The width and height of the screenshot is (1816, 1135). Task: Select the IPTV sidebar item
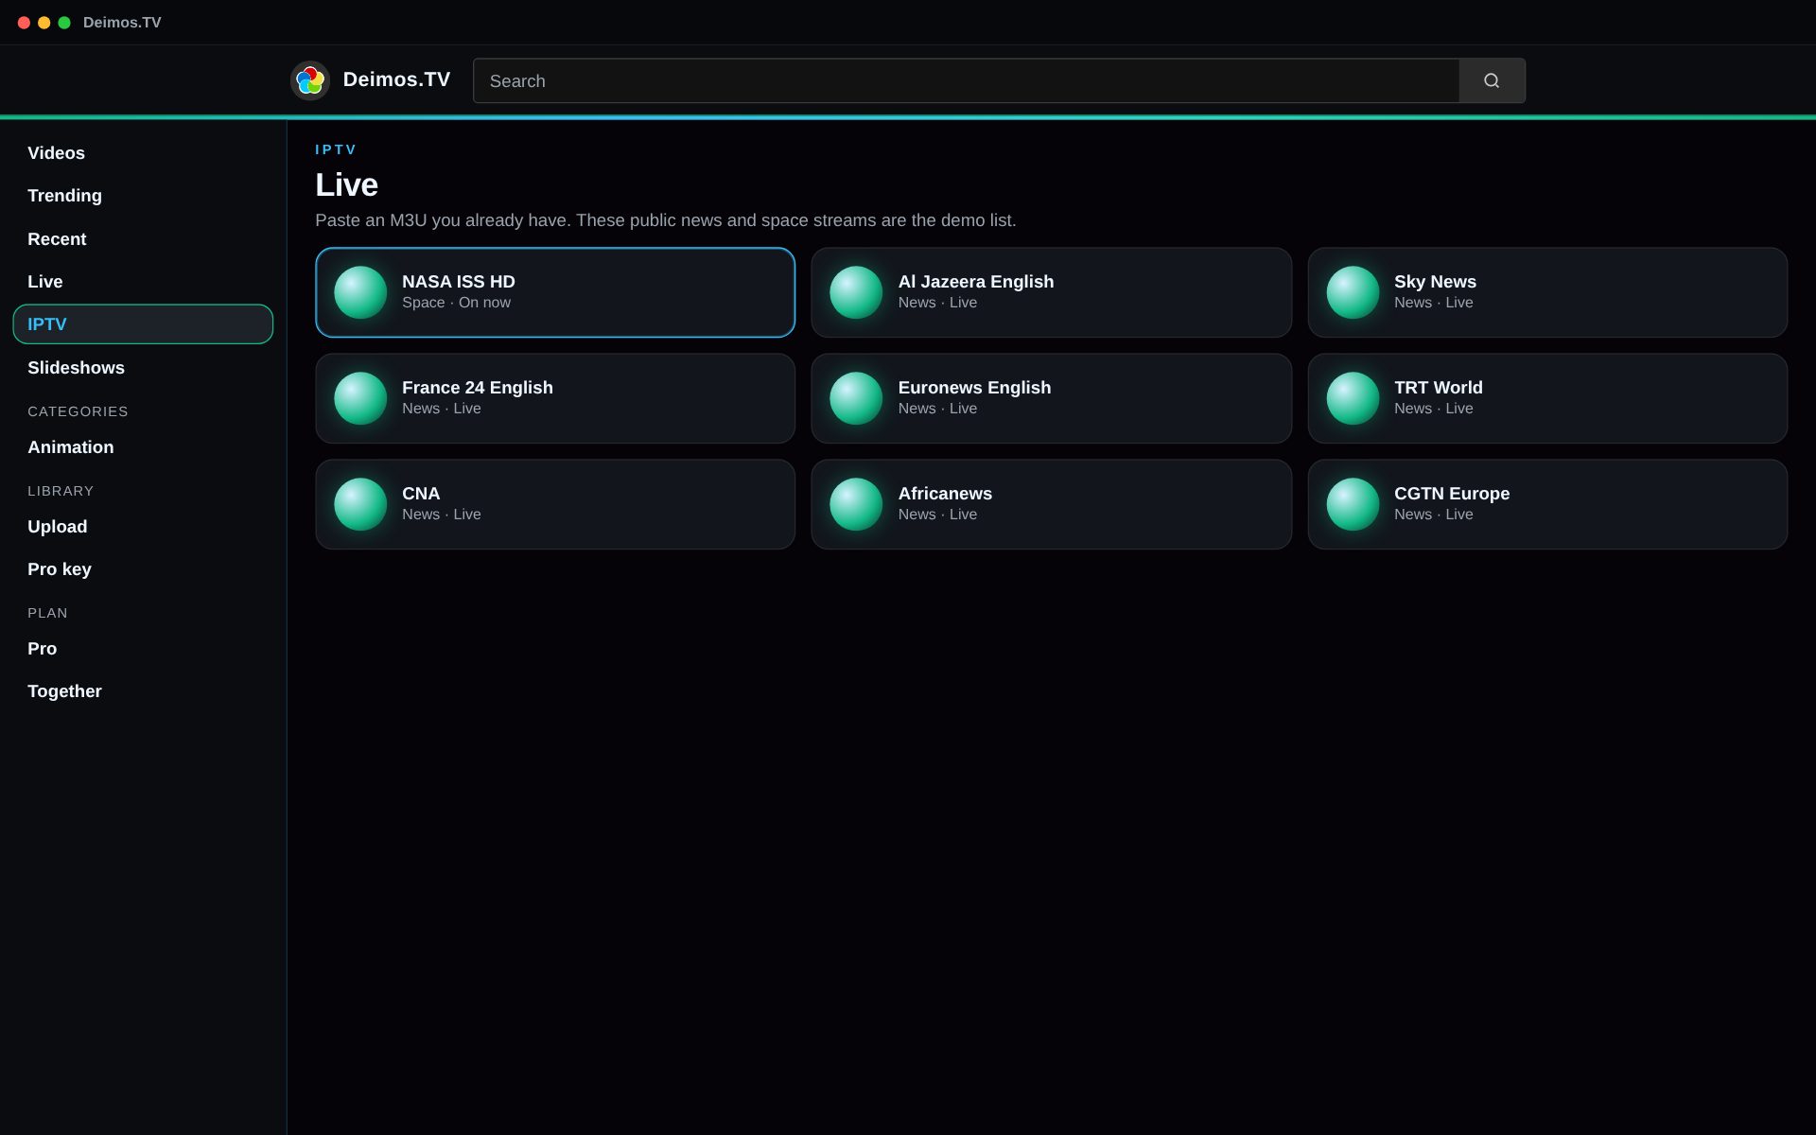click(x=143, y=324)
